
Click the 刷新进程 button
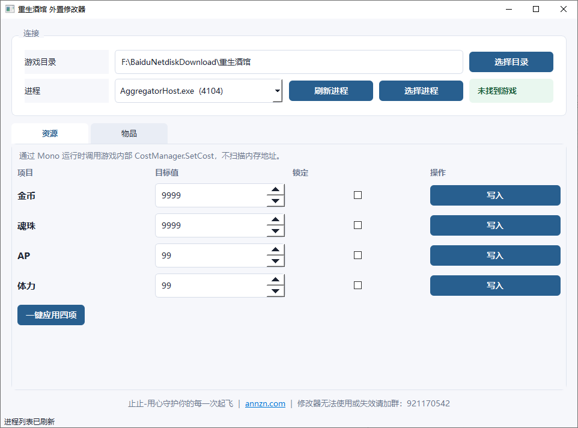coord(330,91)
